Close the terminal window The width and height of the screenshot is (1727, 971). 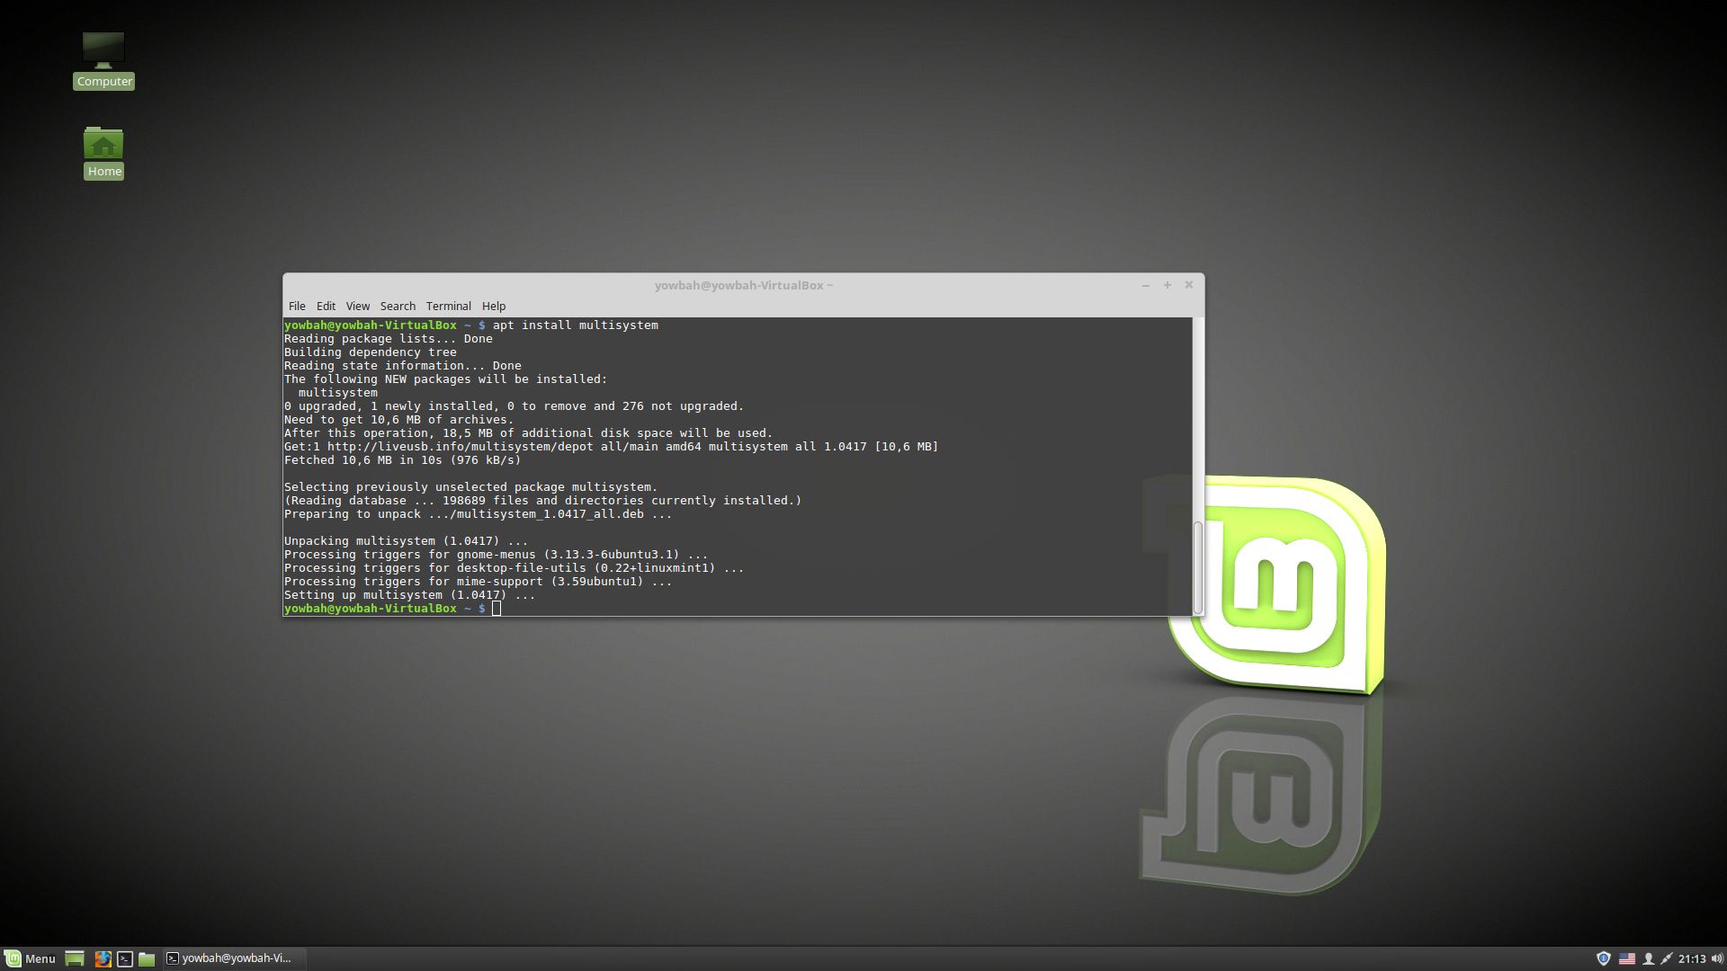pos(1188,285)
